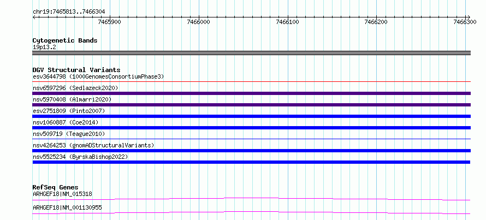Open ARHGEF18|NM_015318 transcript label
This screenshot has width=486, height=220.
[x=62, y=194]
